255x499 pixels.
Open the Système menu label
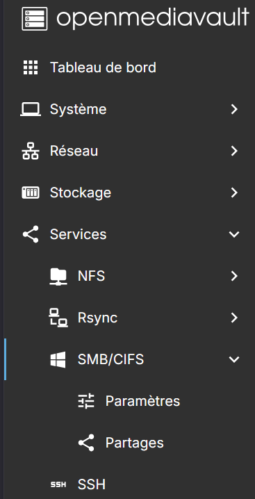pyautogui.click(x=79, y=109)
